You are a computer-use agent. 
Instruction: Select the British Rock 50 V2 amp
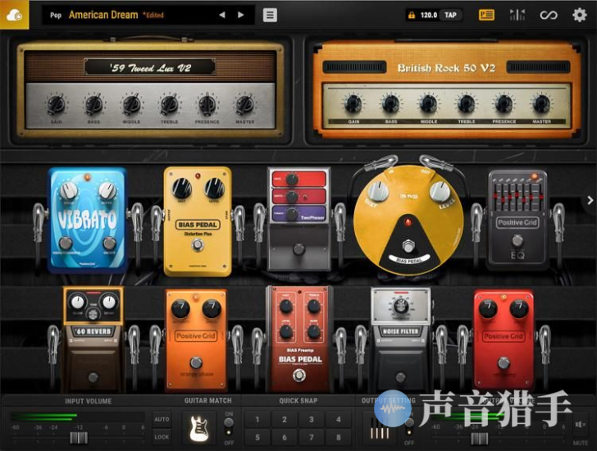(446, 89)
